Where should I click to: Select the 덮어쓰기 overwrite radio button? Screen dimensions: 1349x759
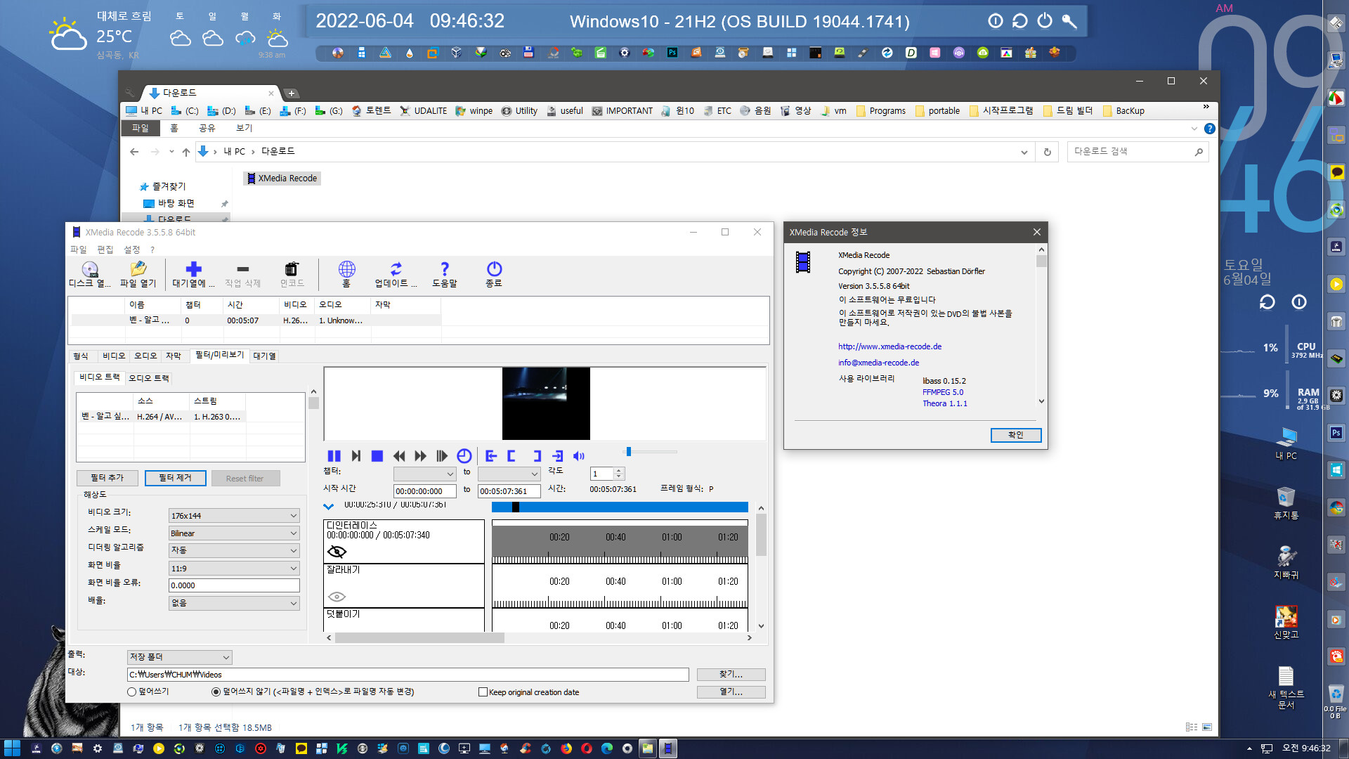[131, 692]
